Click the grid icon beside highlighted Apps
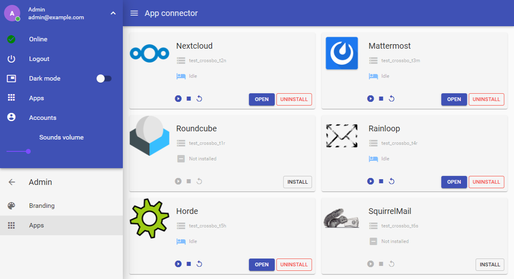This screenshot has height=279, width=514. pyautogui.click(x=11, y=225)
